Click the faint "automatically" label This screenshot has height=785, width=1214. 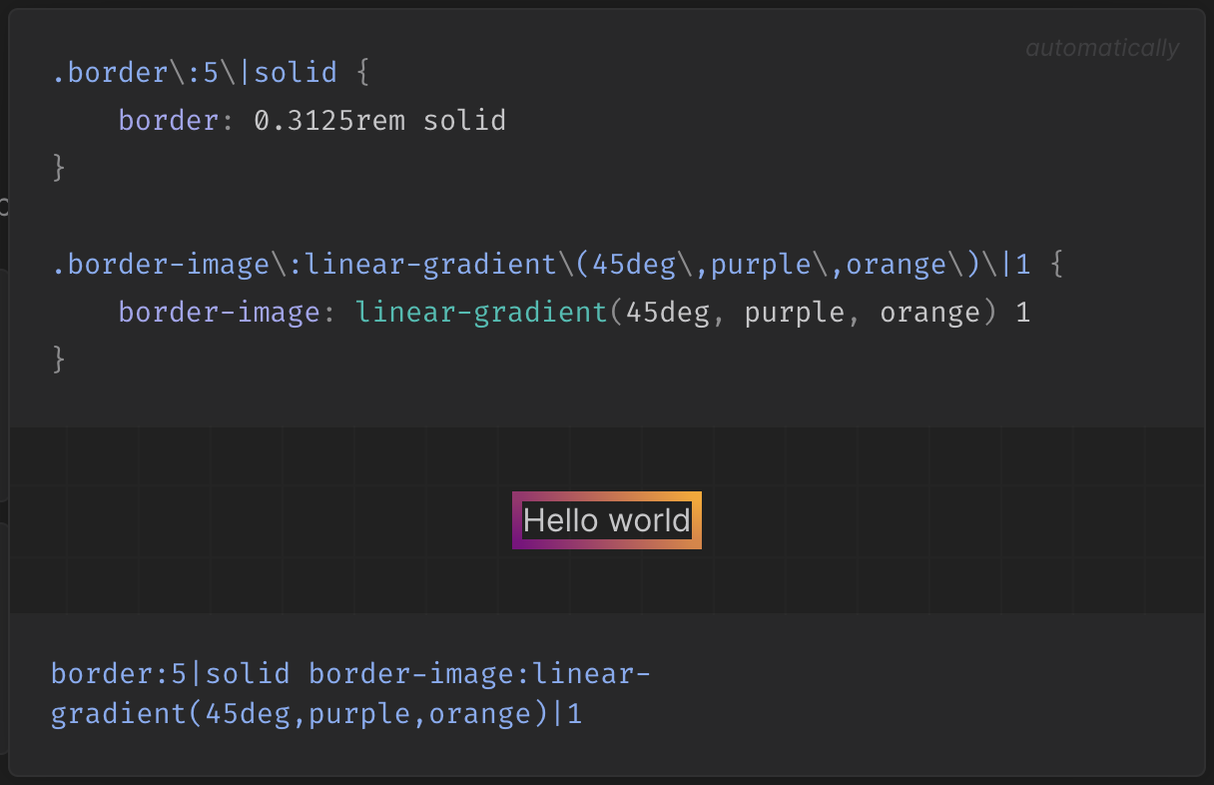pyautogui.click(x=1102, y=48)
